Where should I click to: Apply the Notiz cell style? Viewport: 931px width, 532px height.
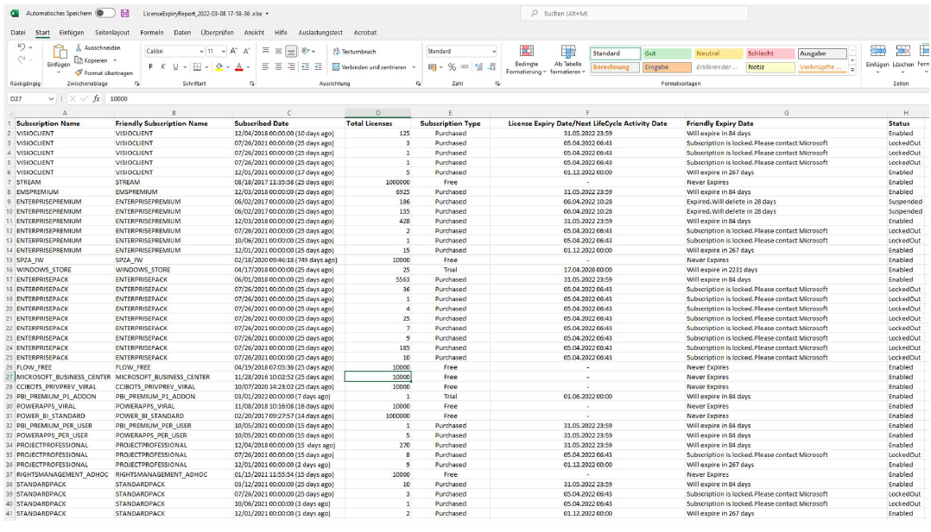pos(770,67)
